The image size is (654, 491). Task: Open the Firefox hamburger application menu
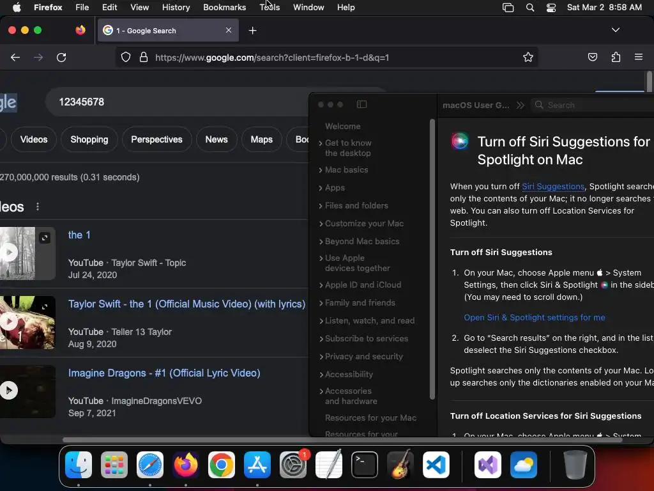click(638, 57)
